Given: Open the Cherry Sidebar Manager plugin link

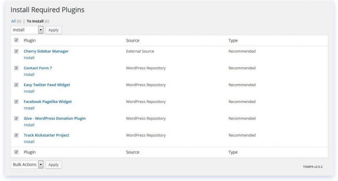Looking at the screenshot, I should tap(46, 51).
